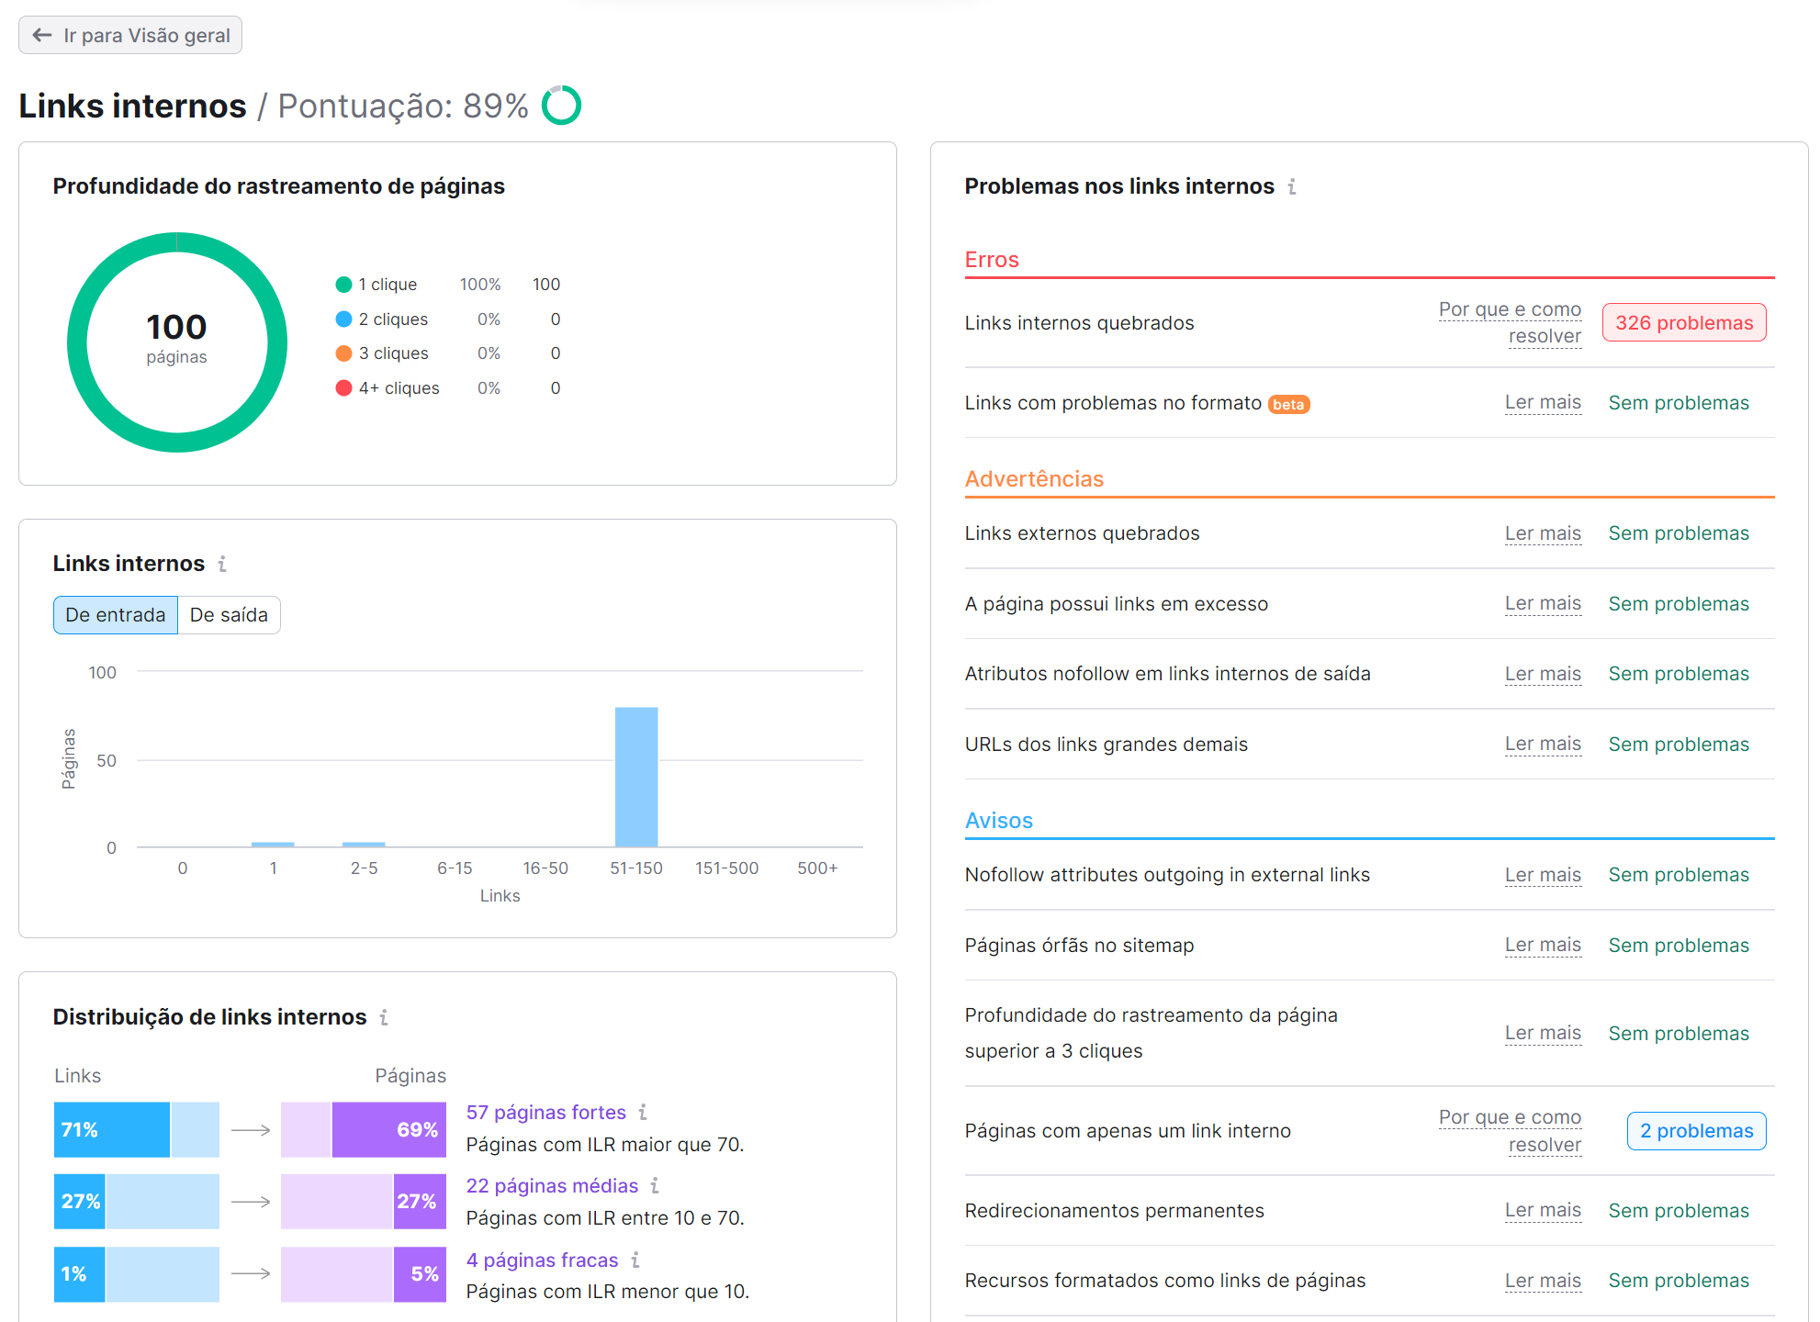Click the info icon next to "4 páginas fracas"

[635, 1260]
